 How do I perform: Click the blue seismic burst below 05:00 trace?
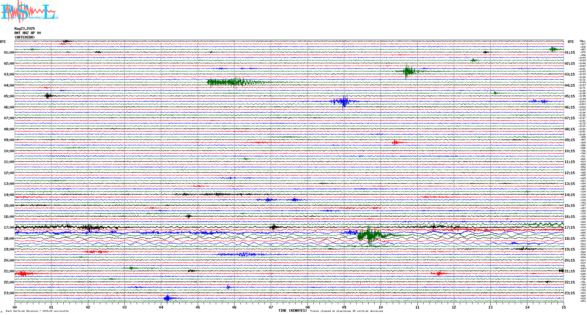point(344,101)
